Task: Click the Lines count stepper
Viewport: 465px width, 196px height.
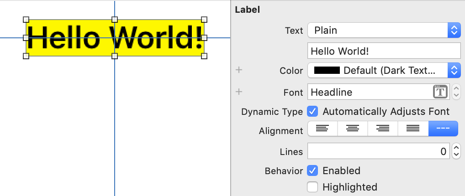Action: pyautogui.click(x=456, y=151)
